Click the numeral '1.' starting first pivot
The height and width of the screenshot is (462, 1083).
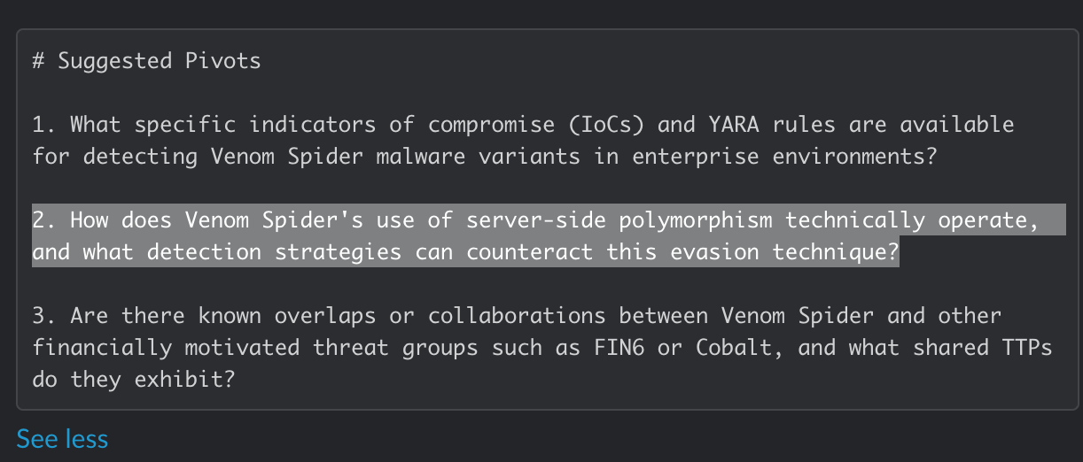coord(45,125)
